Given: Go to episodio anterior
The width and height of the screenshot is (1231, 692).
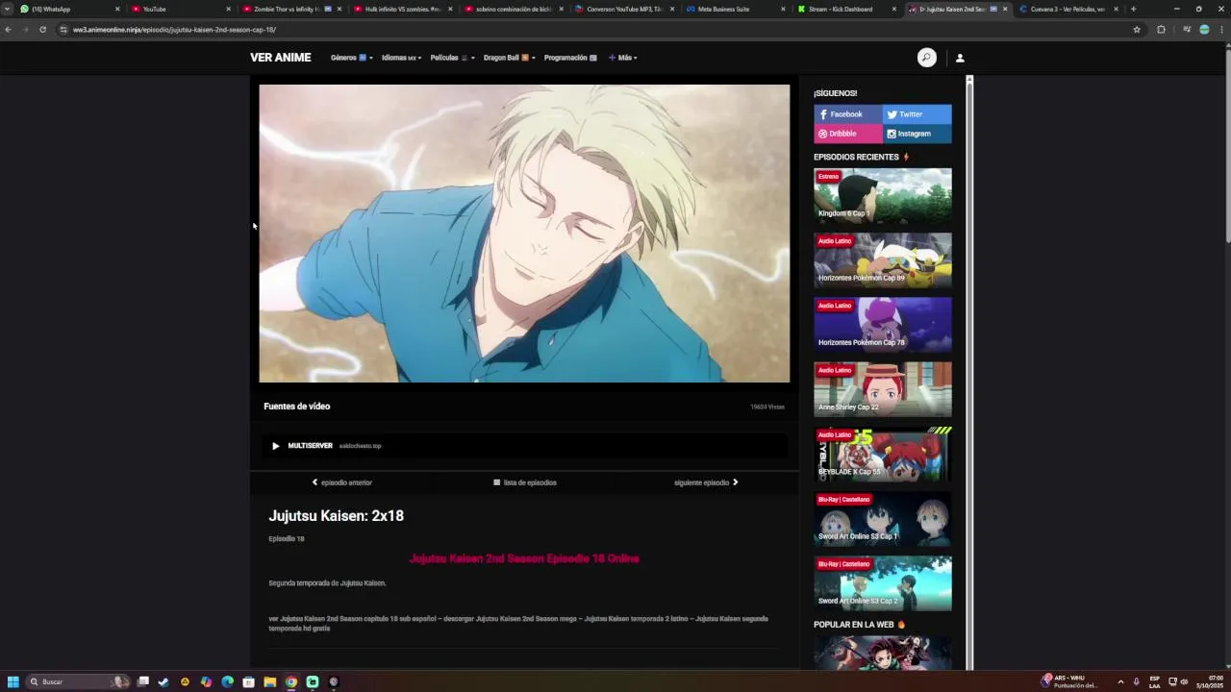Looking at the screenshot, I should point(341,482).
